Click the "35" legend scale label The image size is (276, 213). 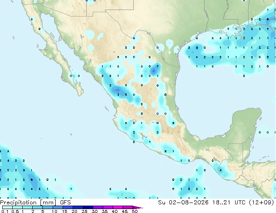coord(104,211)
